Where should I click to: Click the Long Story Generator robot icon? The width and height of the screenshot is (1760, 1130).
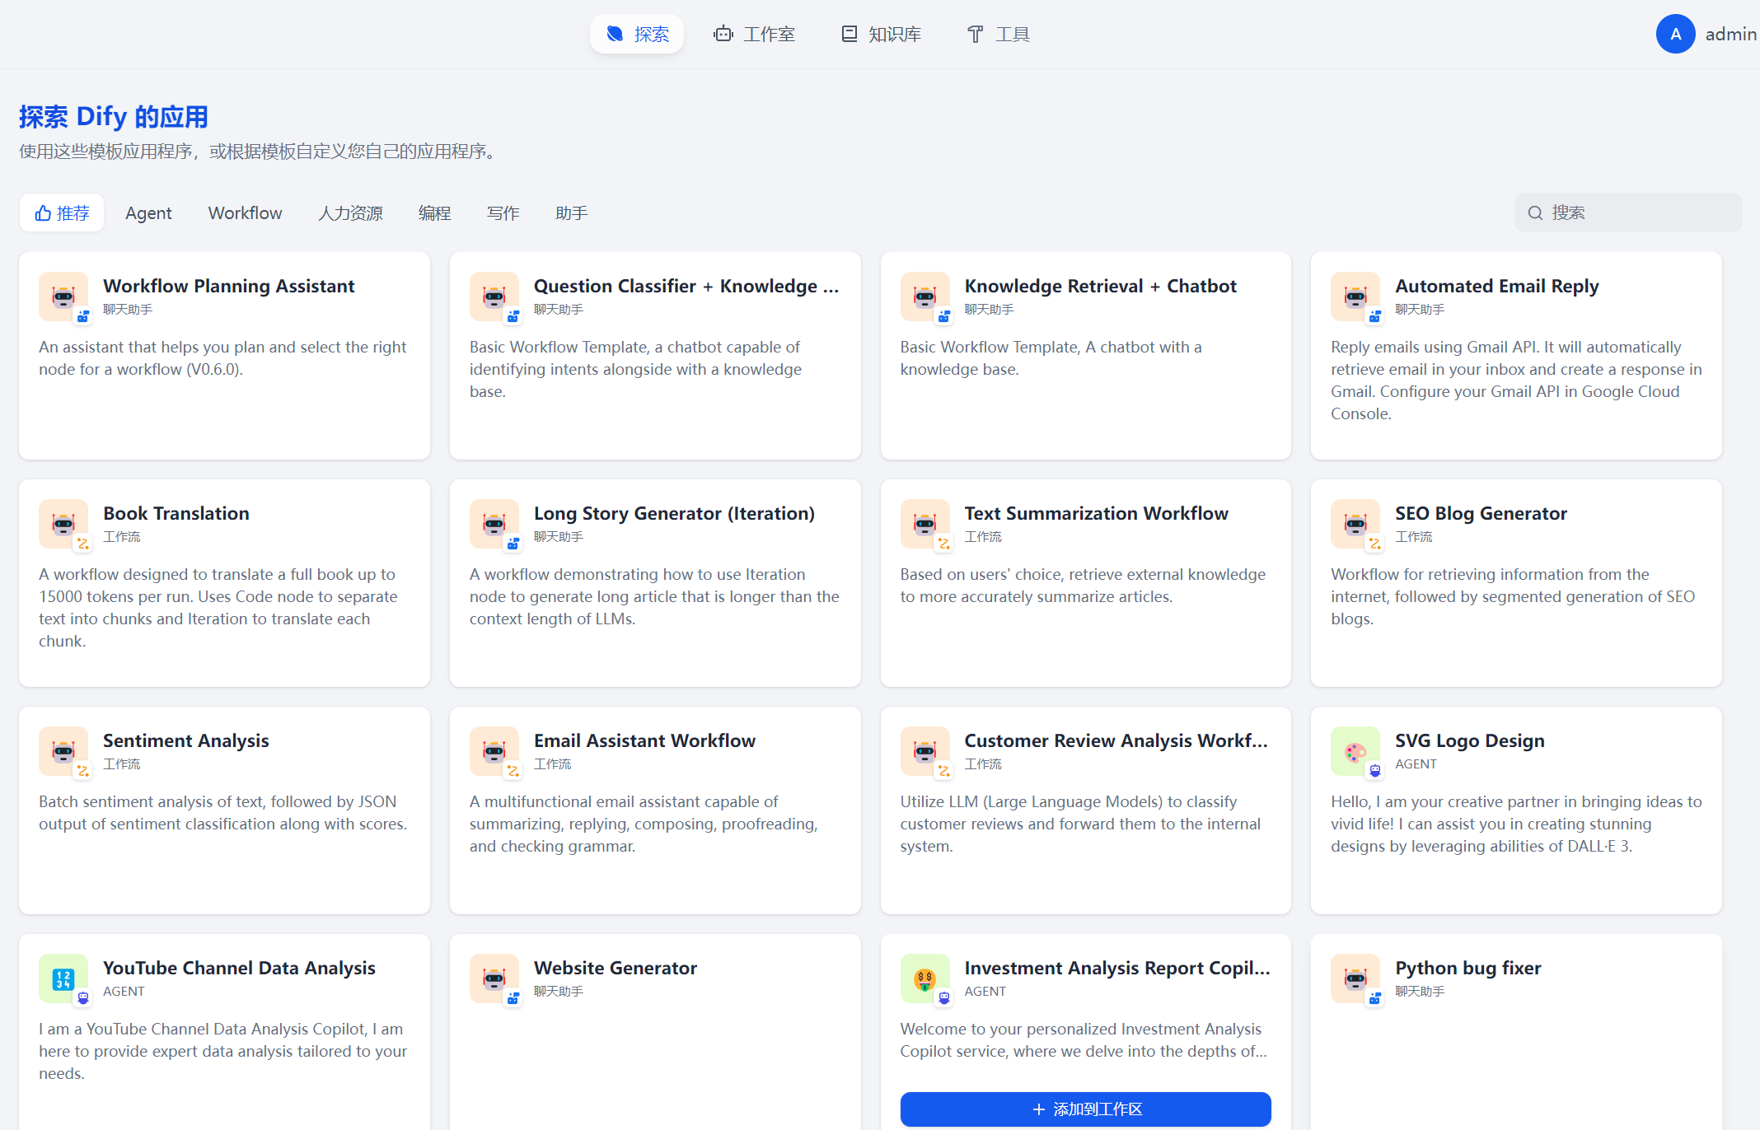[494, 524]
